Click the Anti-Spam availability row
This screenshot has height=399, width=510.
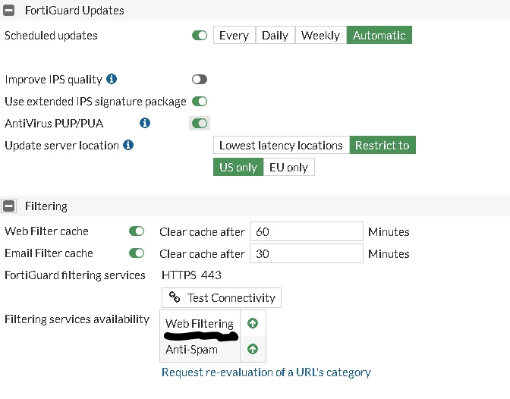pos(212,349)
